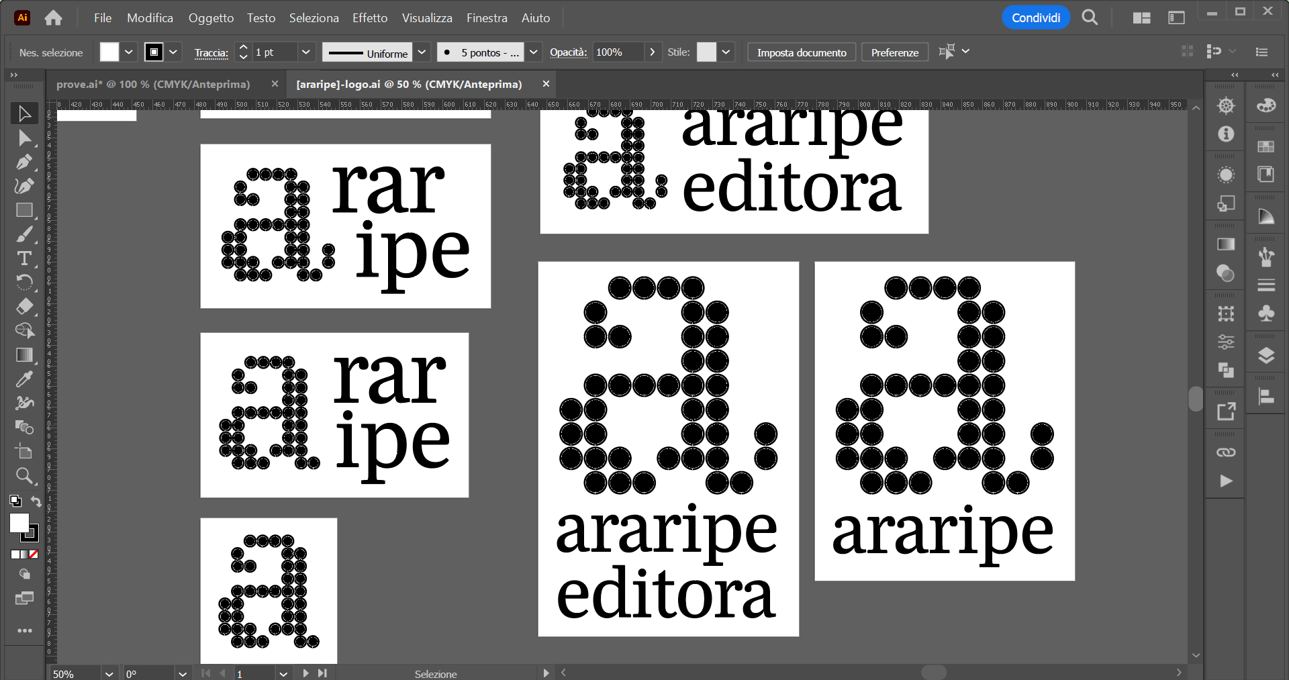Open the Color palette panel icon
This screenshot has width=1289, height=680.
[1266, 105]
